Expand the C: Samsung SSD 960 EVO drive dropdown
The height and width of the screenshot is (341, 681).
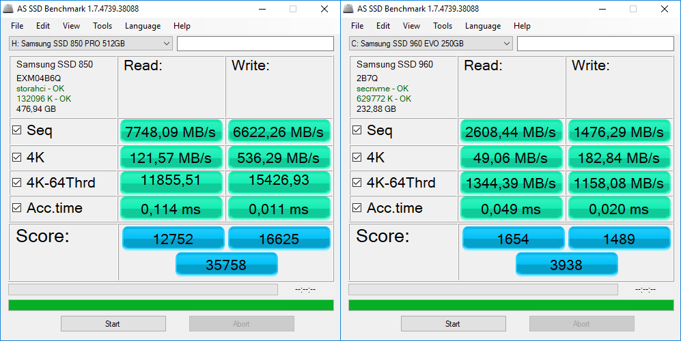click(x=430, y=44)
